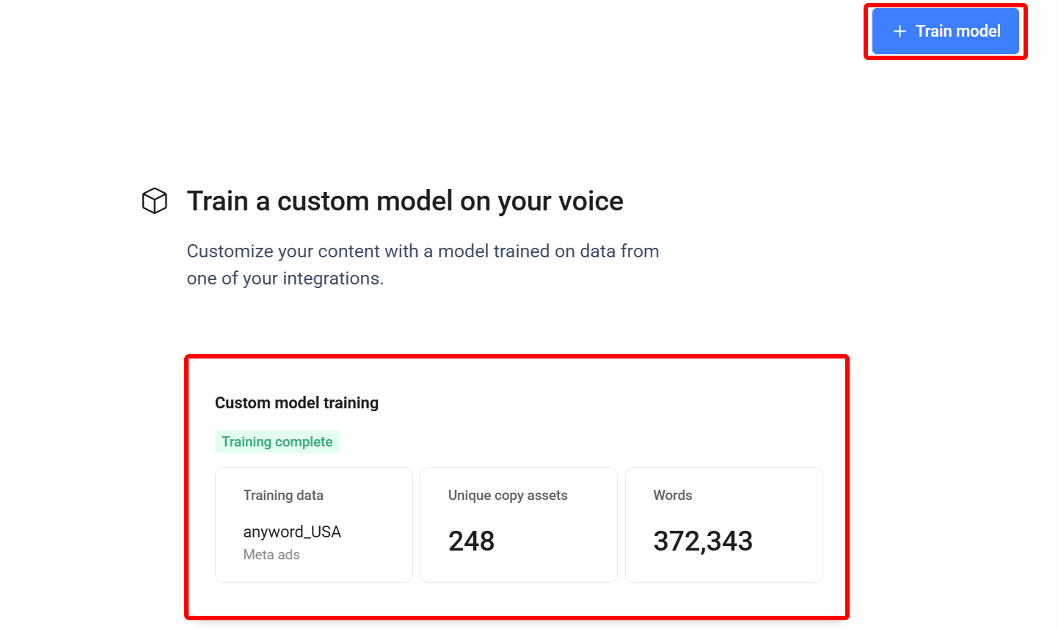The image size is (1058, 629).
Task: Open the Unique copy assets card
Action: [519, 525]
